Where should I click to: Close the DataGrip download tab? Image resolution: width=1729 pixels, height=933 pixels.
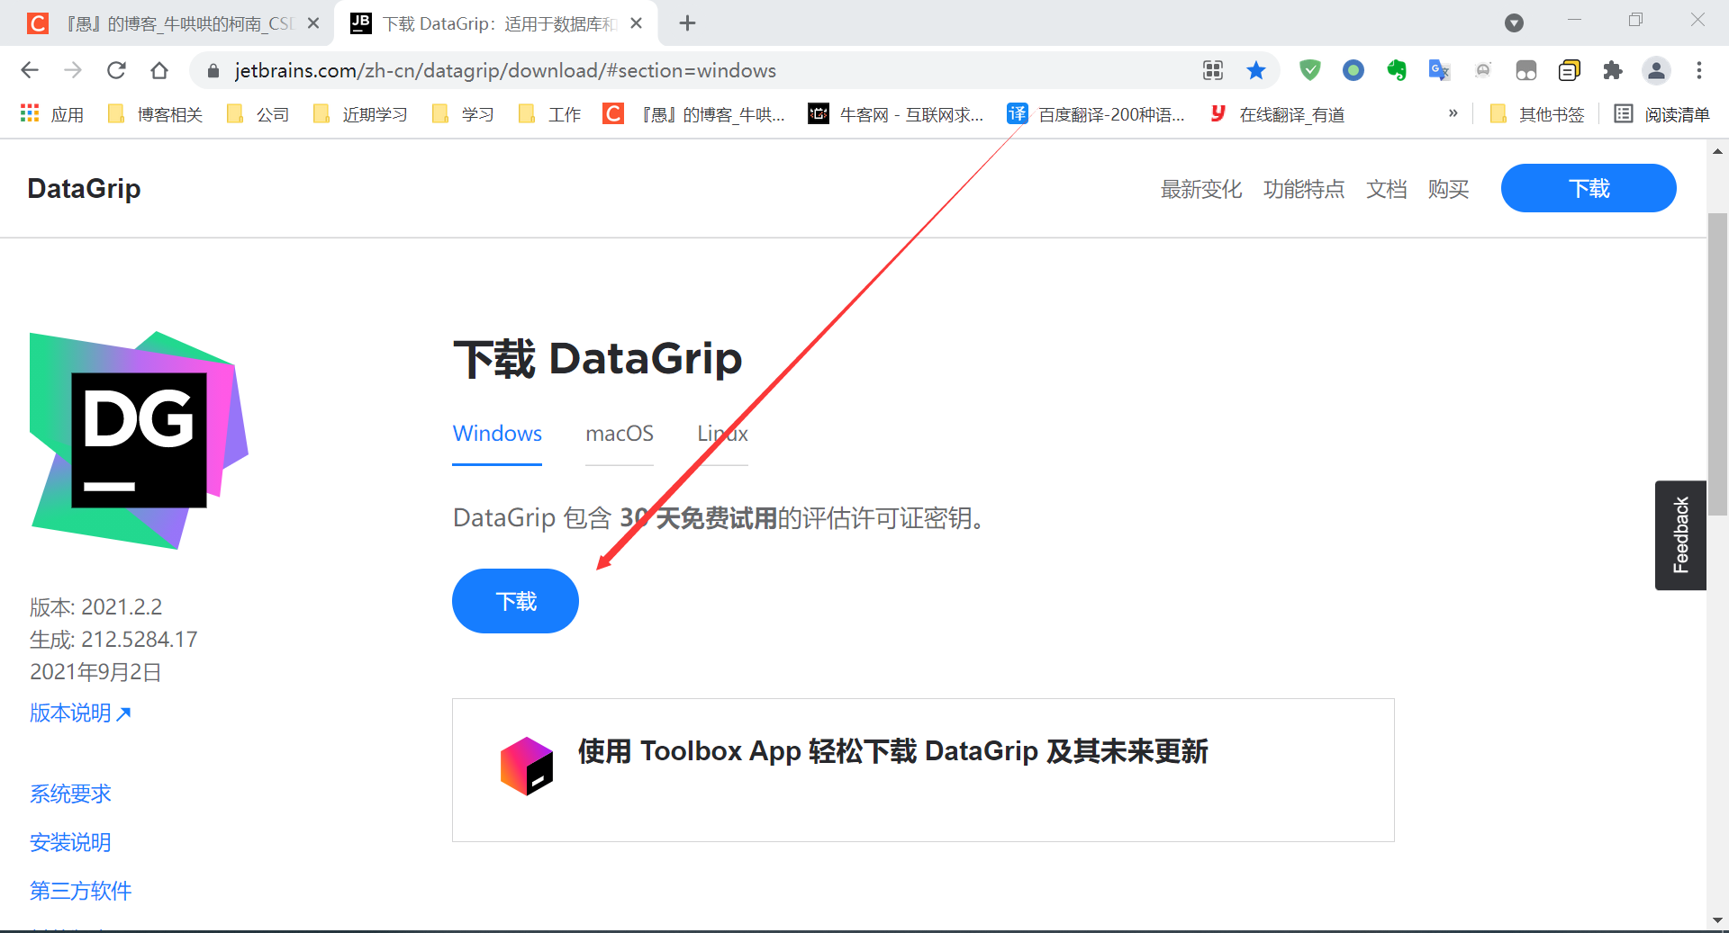(x=637, y=23)
